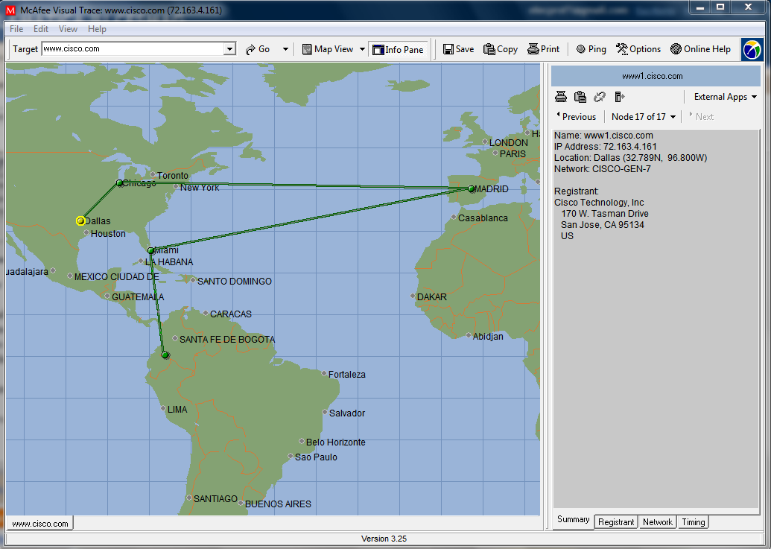
Task: Open the Map View dropdown arrow
Action: pyautogui.click(x=362, y=49)
